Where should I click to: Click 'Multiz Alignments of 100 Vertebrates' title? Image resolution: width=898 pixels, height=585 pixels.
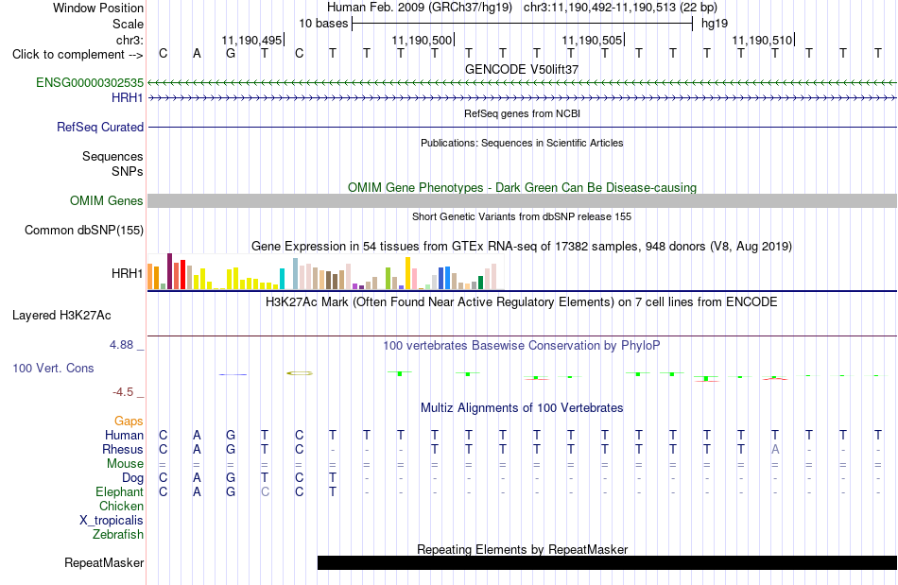(522, 408)
